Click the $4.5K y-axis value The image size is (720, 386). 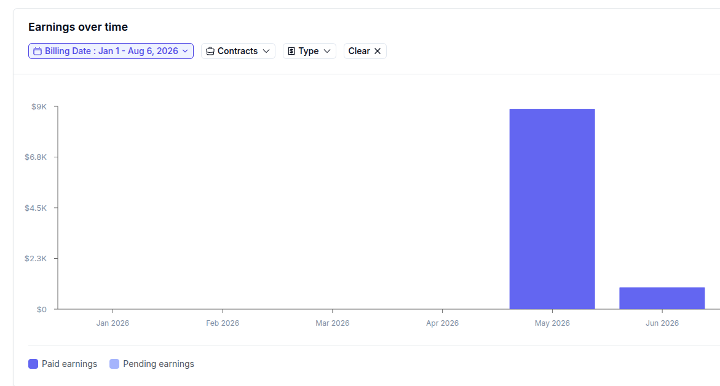(x=36, y=208)
